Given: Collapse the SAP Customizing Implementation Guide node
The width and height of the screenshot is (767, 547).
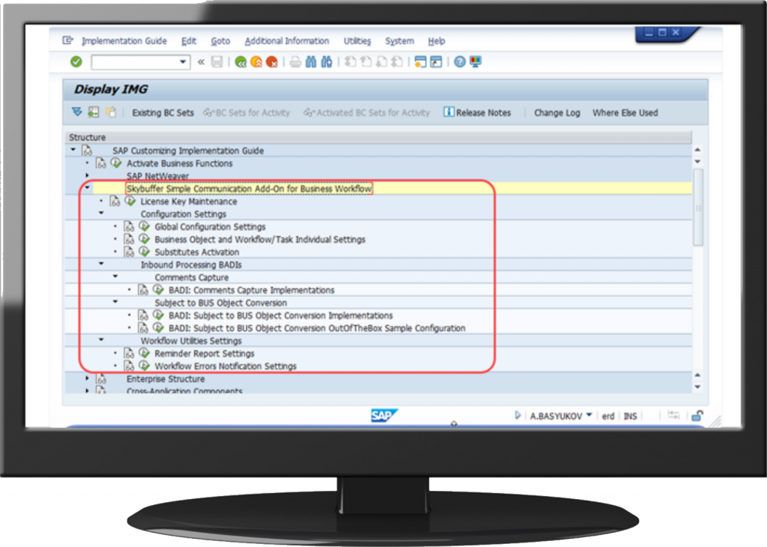Looking at the screenshot, I should coord(73,150).
